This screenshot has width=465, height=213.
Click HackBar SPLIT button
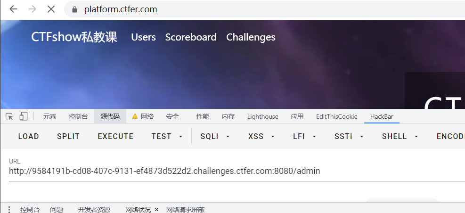coord(68,136)
